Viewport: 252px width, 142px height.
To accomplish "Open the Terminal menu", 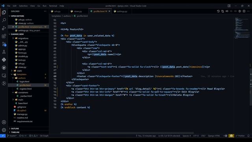I will pyautogui.click(x=53, y=6).
